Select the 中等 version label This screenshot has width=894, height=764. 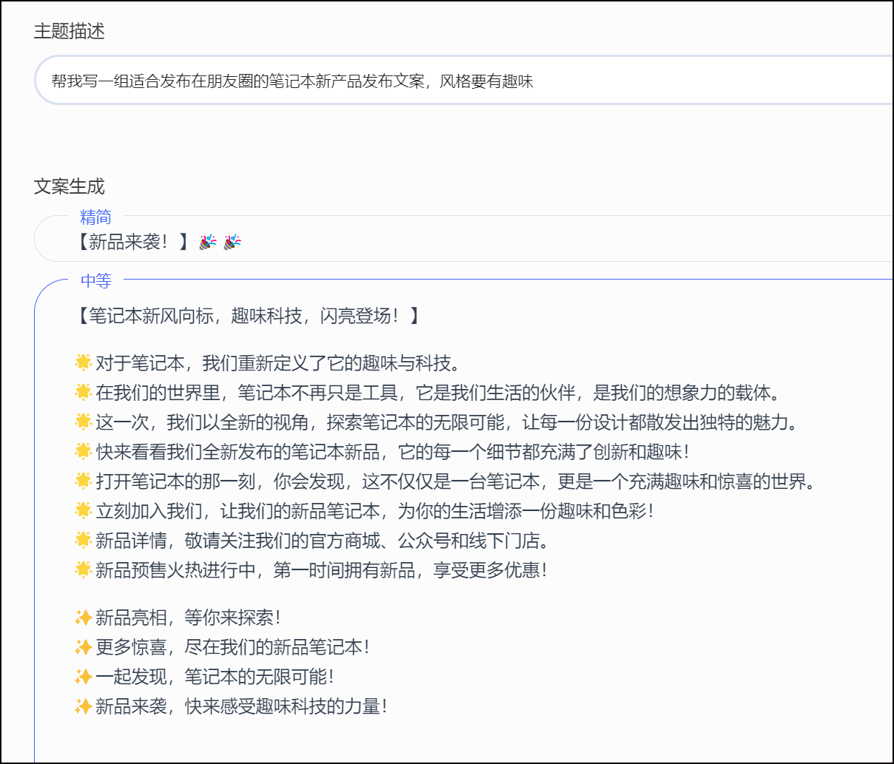pyautogui.click(x=96, y=281)
